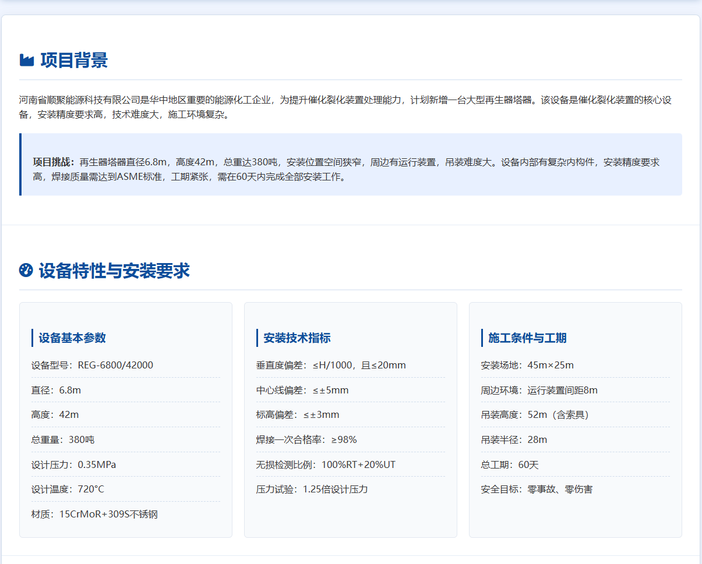Click the bold 项目挑战 label
This screenshot has width=702, height=564.
(54, 162)
